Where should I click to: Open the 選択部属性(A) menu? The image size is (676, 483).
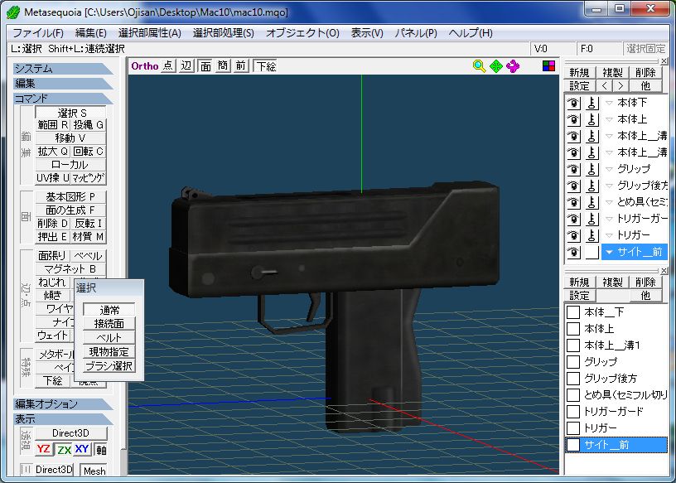point(150,33)
